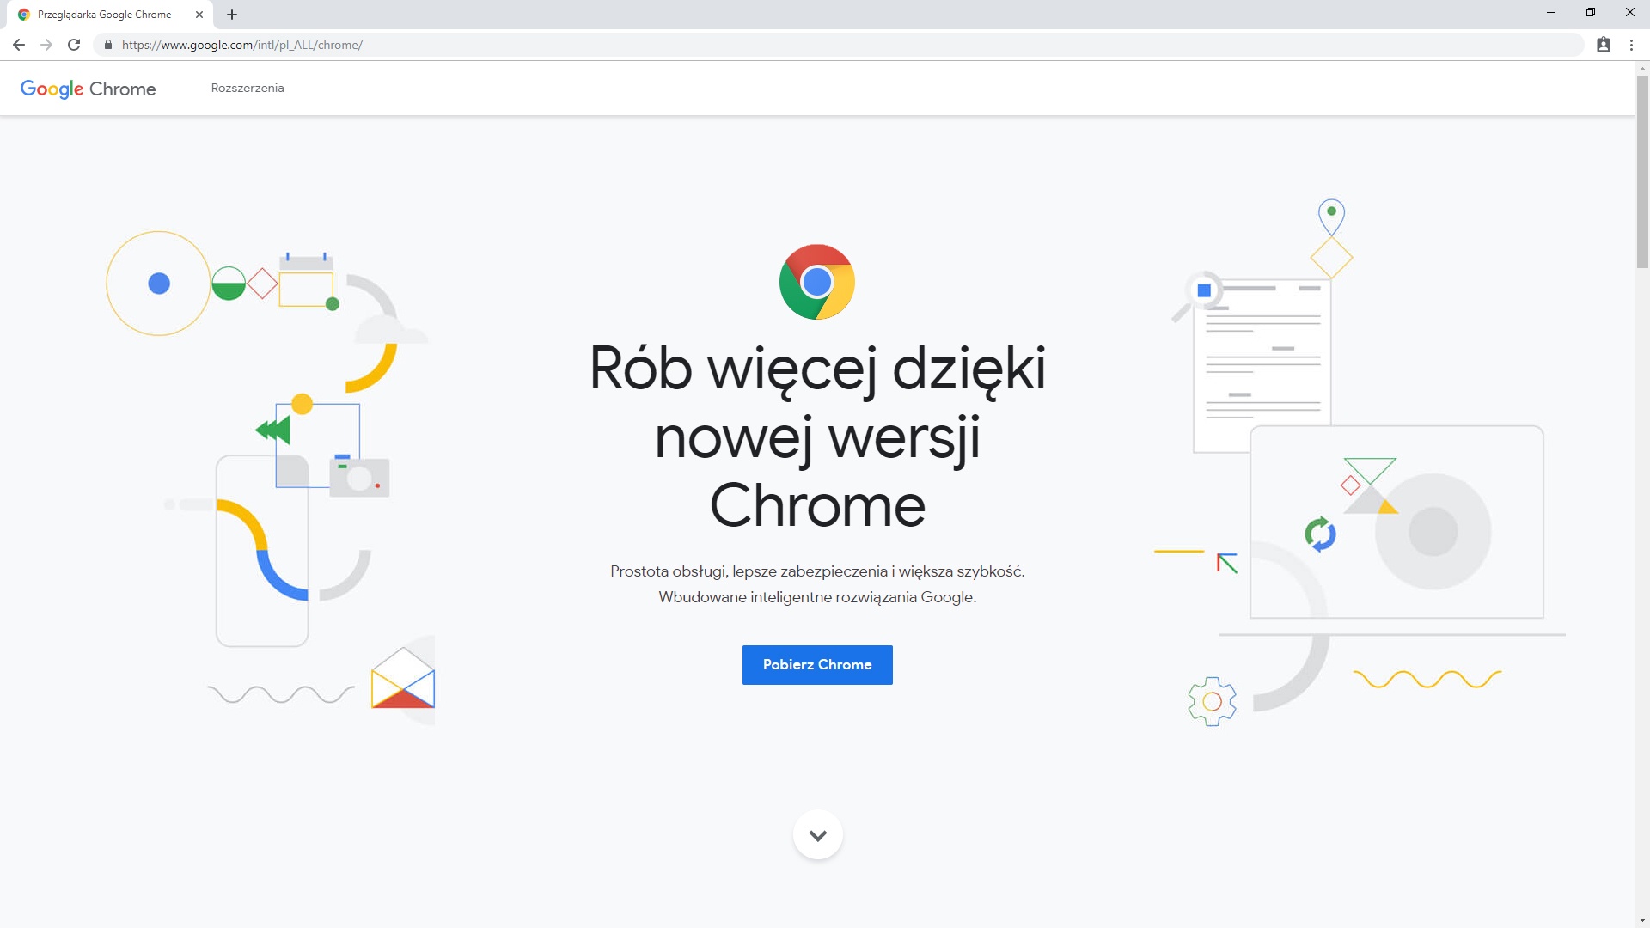Reload the page with refresh icon
The width and height of the screenshot is (1650, 928).
coord(74,45)
